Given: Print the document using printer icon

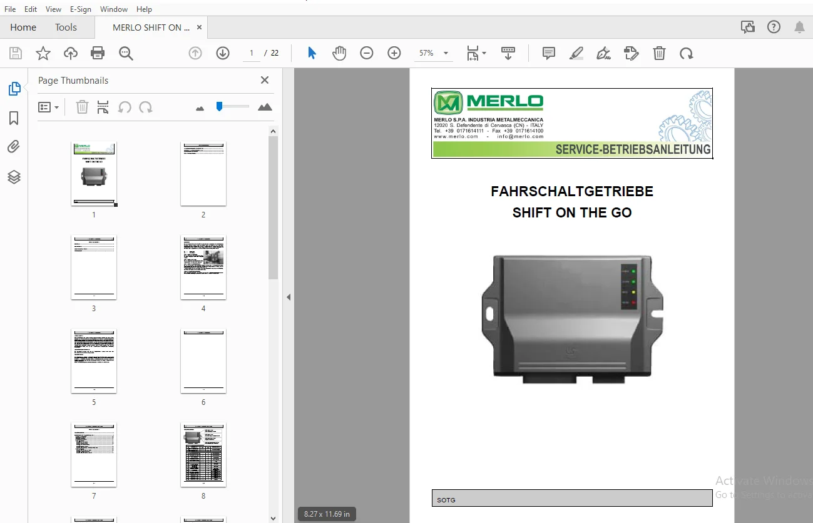Looking at the screenshot, I should (x=98, y=53).
